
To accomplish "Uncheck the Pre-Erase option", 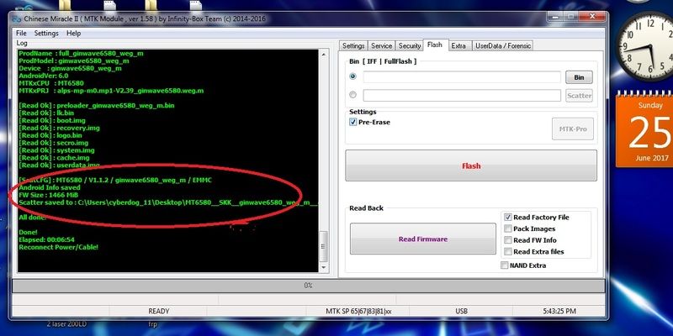I will (x=353, y=122).
